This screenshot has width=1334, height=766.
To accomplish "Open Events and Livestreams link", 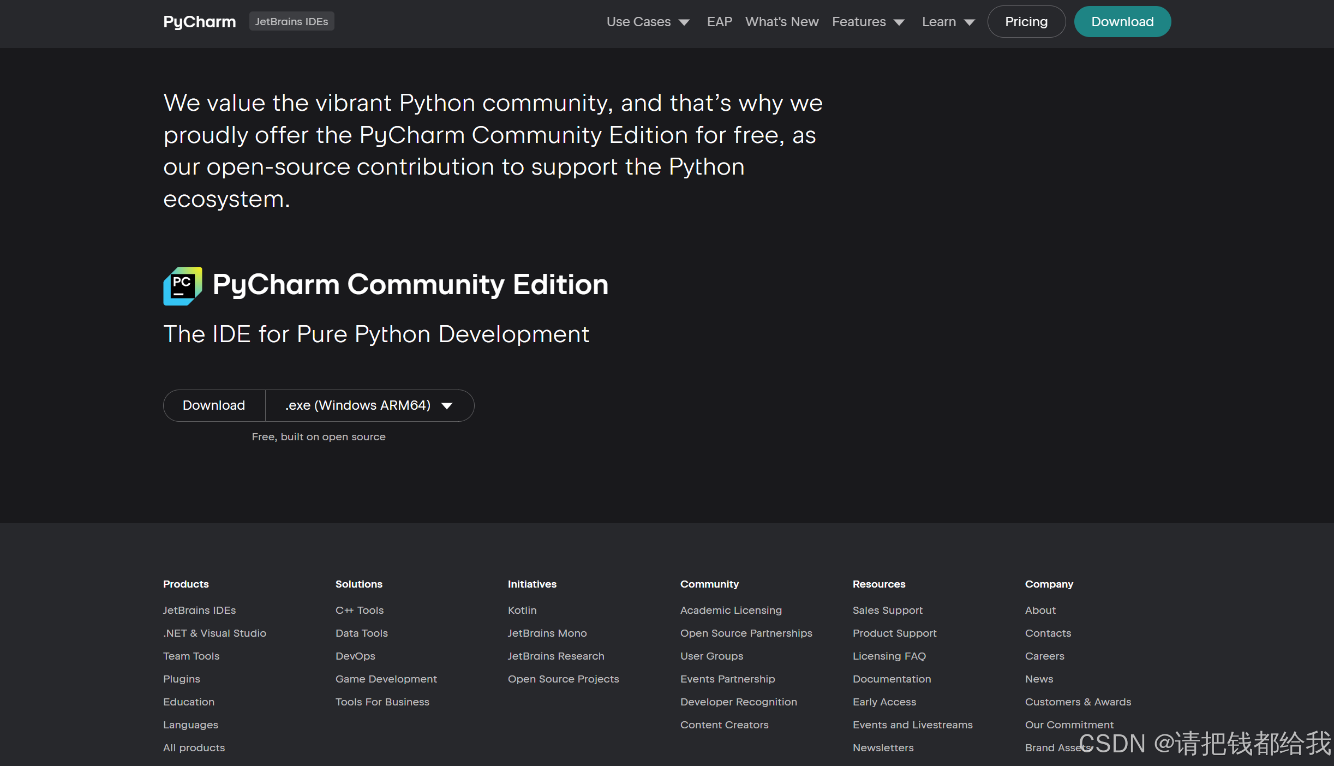I will click(912, 725).
